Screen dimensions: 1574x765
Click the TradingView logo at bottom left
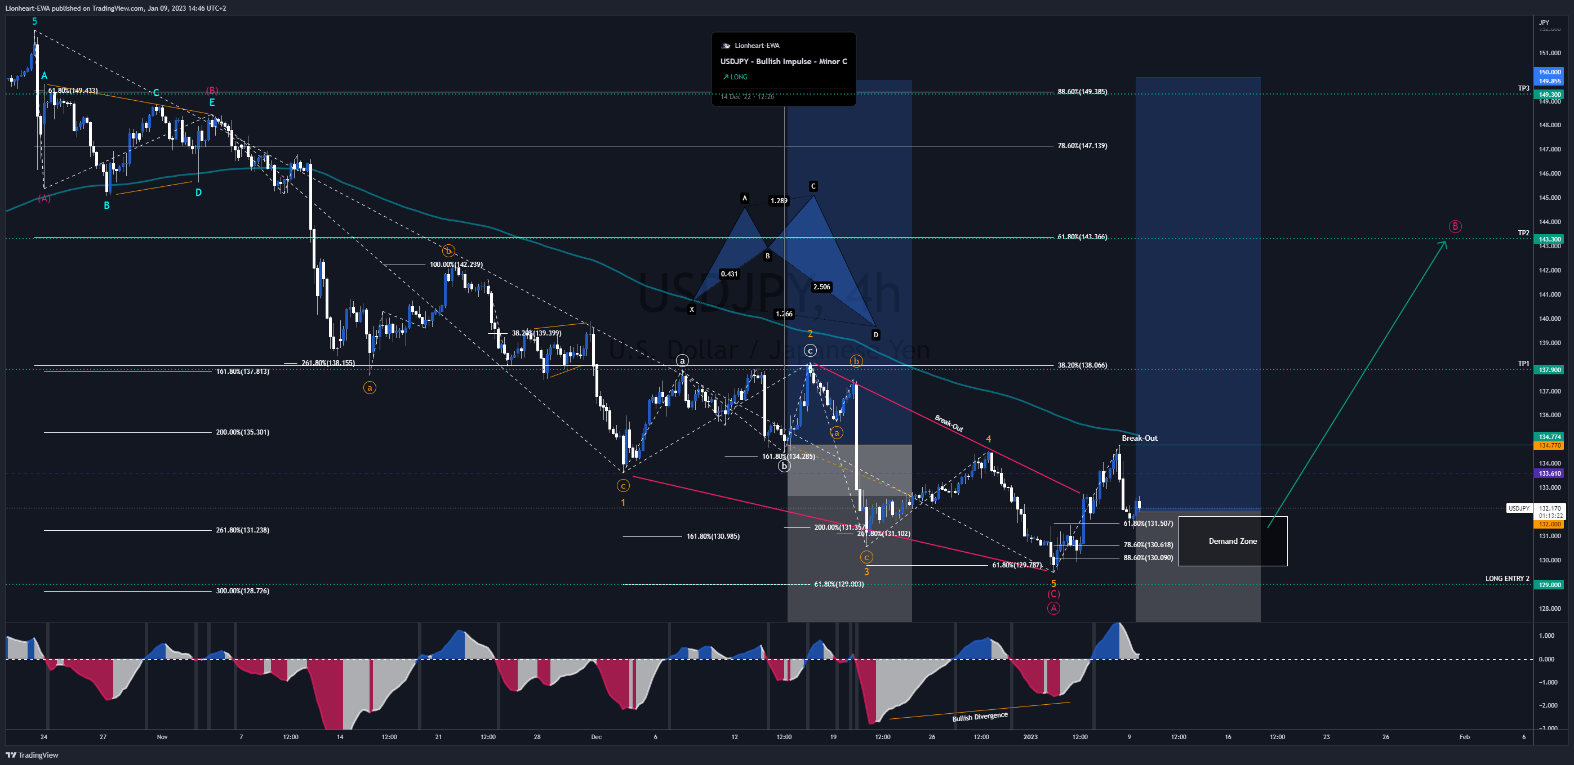(32, 755)
